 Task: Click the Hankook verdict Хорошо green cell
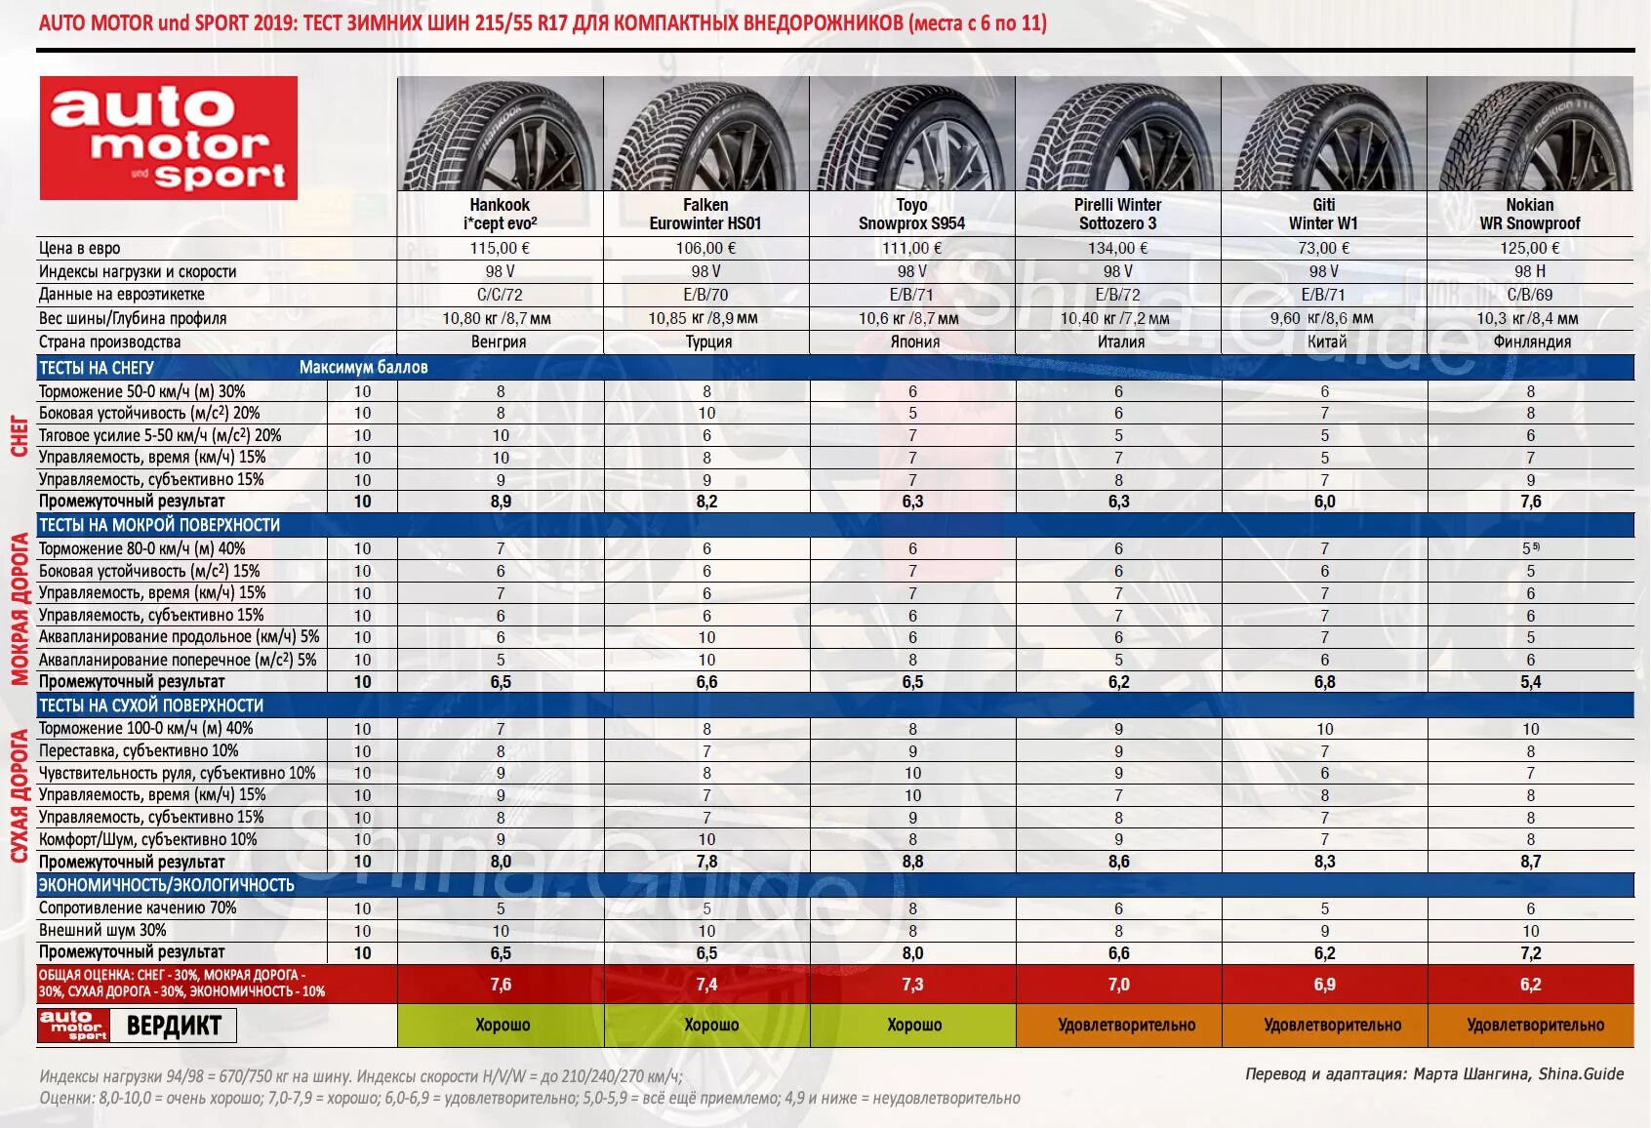pyautogui.click(x=501, y=1026)
